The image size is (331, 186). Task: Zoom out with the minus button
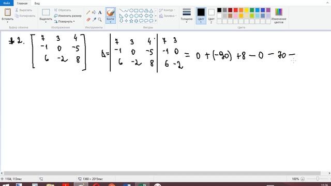(303, 179)
